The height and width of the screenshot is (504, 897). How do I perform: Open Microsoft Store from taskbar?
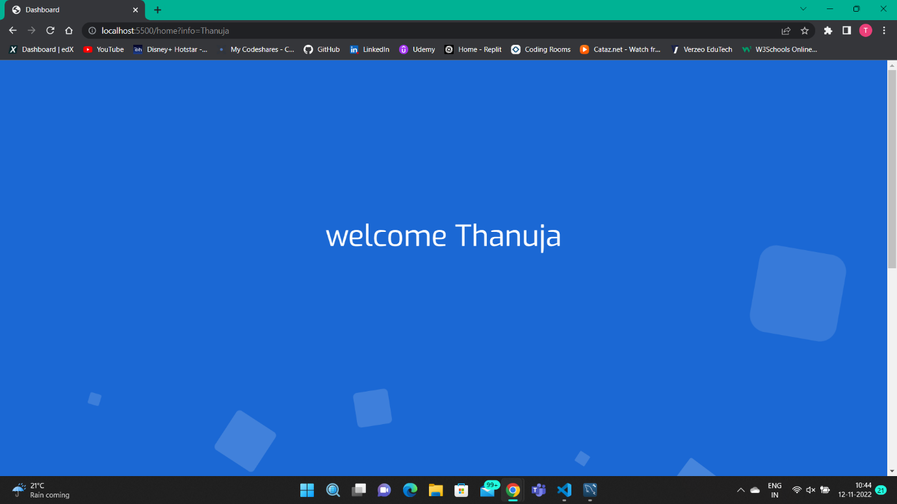click(x=461, y=490)
